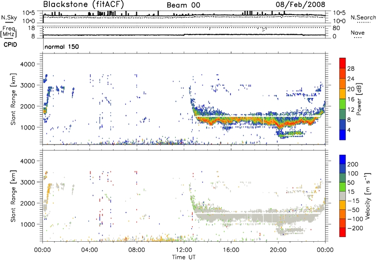Click the 'Freq. [MHz]' axis label
This screenshot has width=376, height=260.
9,31
